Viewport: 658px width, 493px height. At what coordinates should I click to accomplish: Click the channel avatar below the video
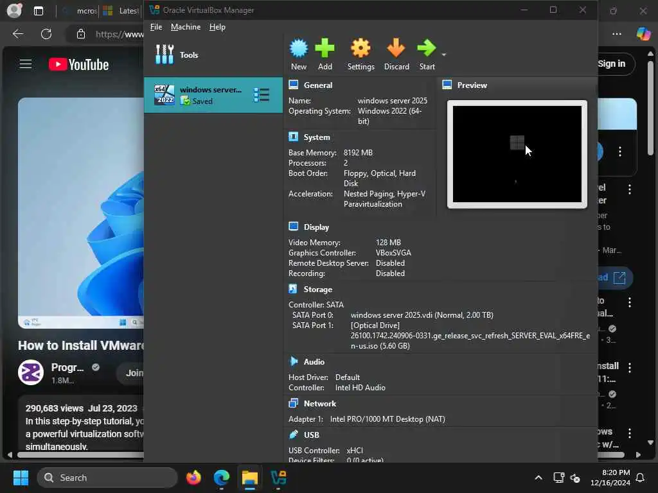pyautogui.click(x=31, y=372)
